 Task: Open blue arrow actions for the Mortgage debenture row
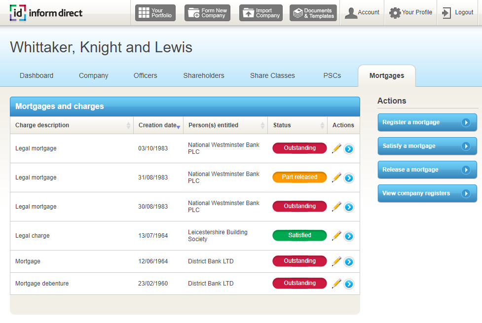click(x=349, y=284)
